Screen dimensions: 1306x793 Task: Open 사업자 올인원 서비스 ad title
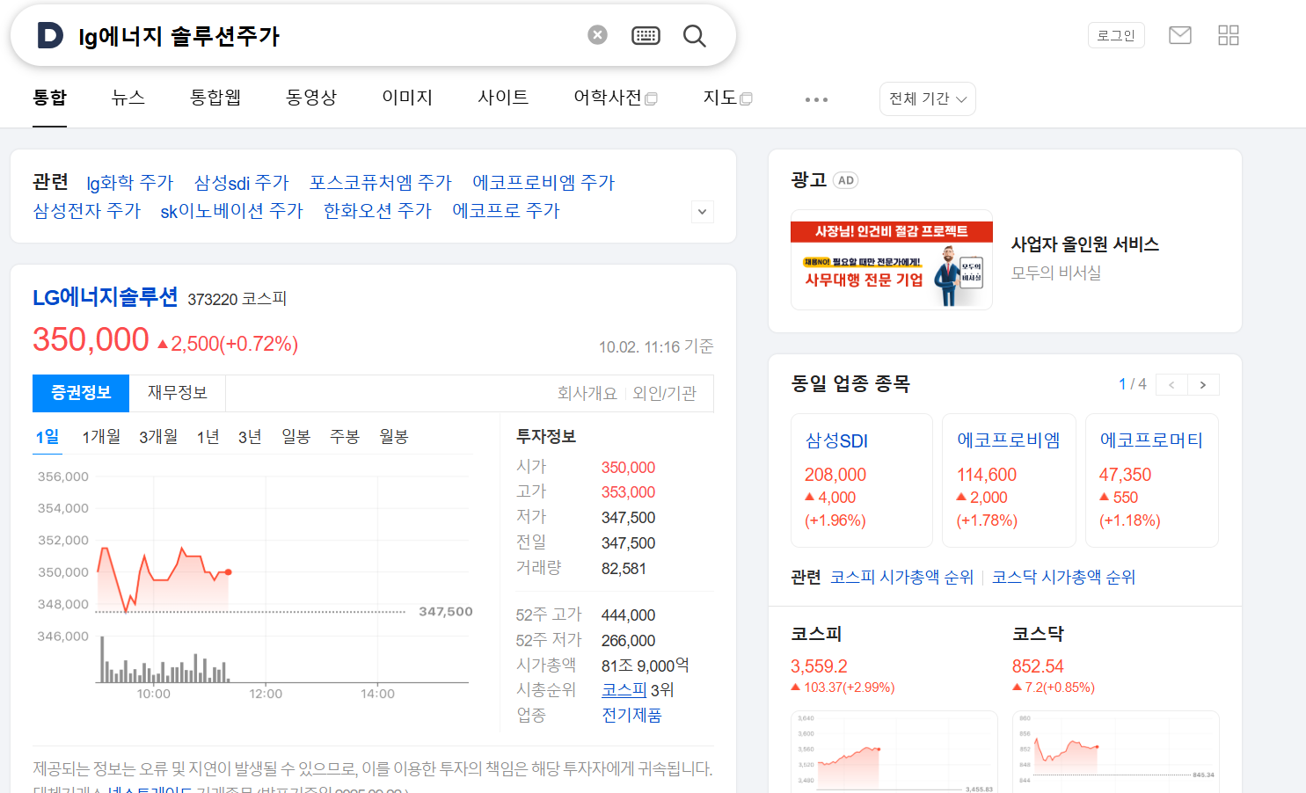point(1085,244)
